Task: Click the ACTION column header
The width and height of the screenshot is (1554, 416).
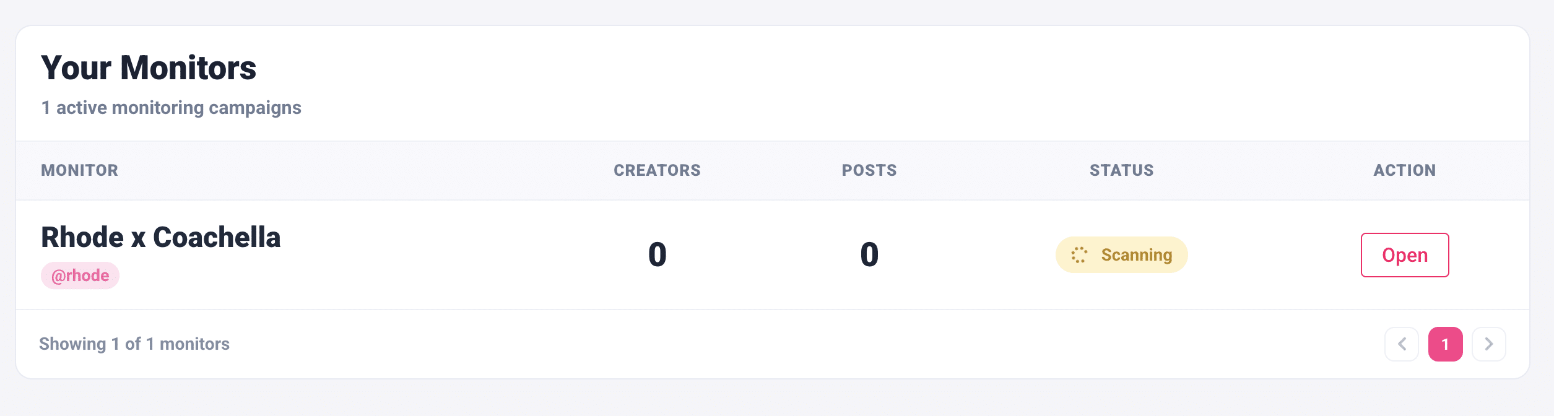Action: coord(1405,170)
